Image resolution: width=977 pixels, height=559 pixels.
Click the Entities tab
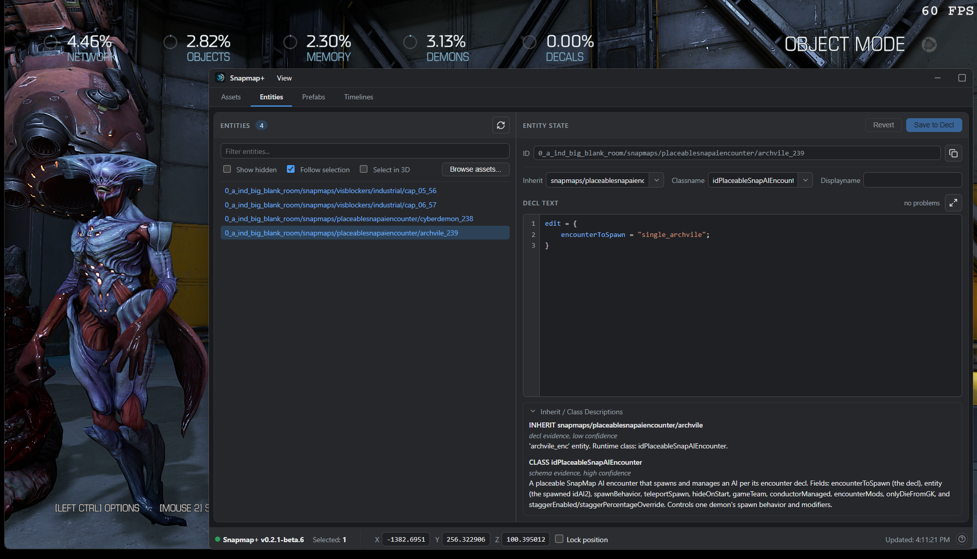tap(271, 97)
